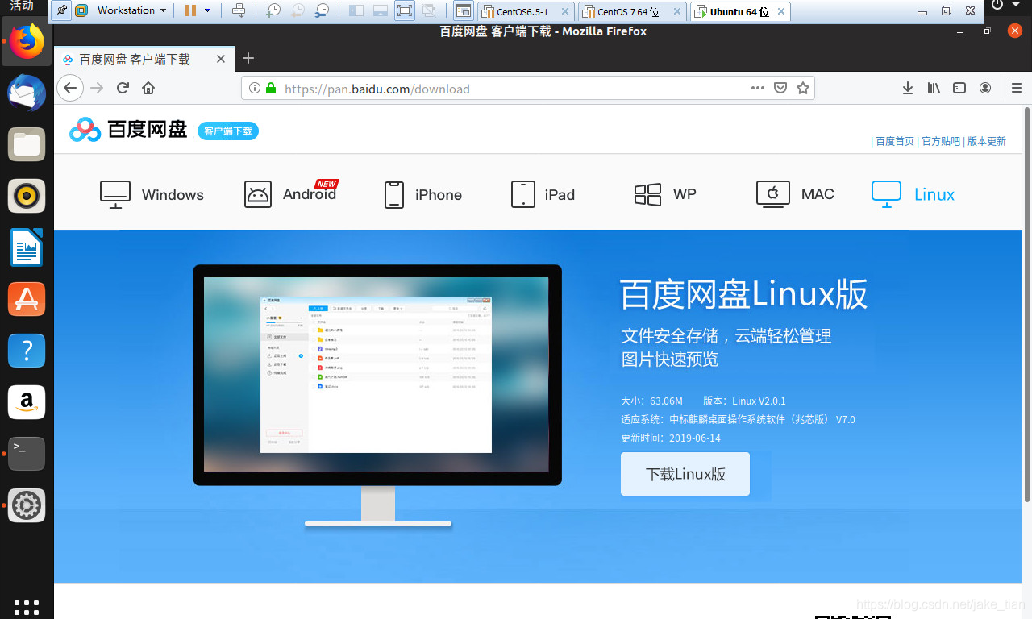Viewport: 1032px width, 619px height.
Task: Open the Ubuntu system power menu
Action: pyautogui.click(x=1007, y=6)
